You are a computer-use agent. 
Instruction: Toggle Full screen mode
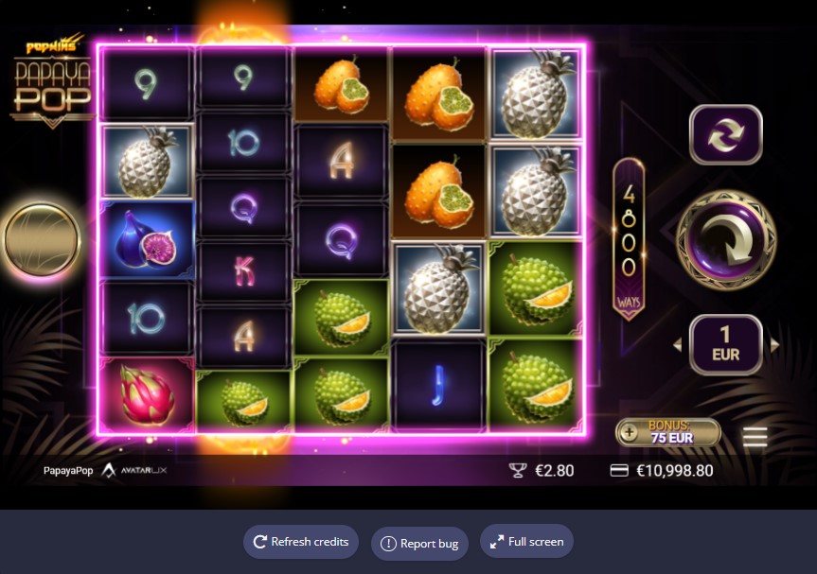point(526,541)
